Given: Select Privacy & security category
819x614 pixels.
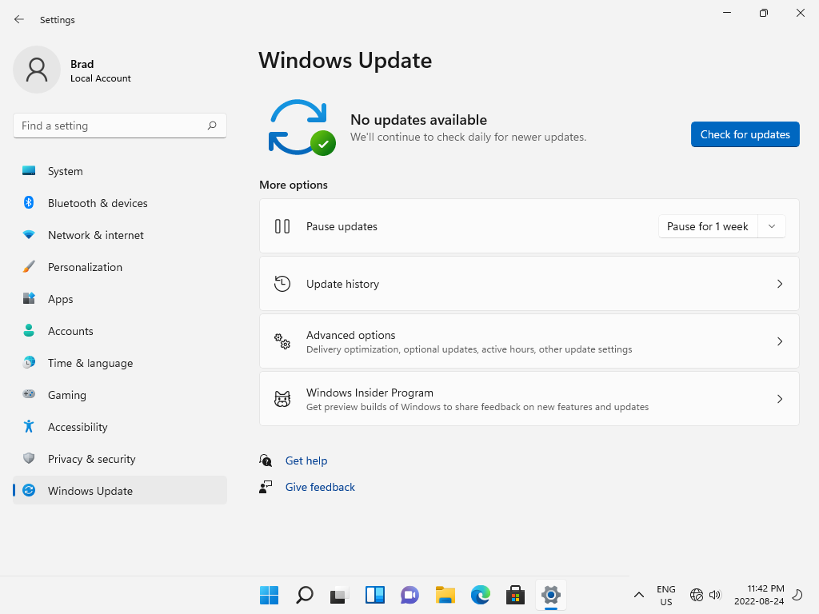Looking at the screenshot, I should coord(120,458).
